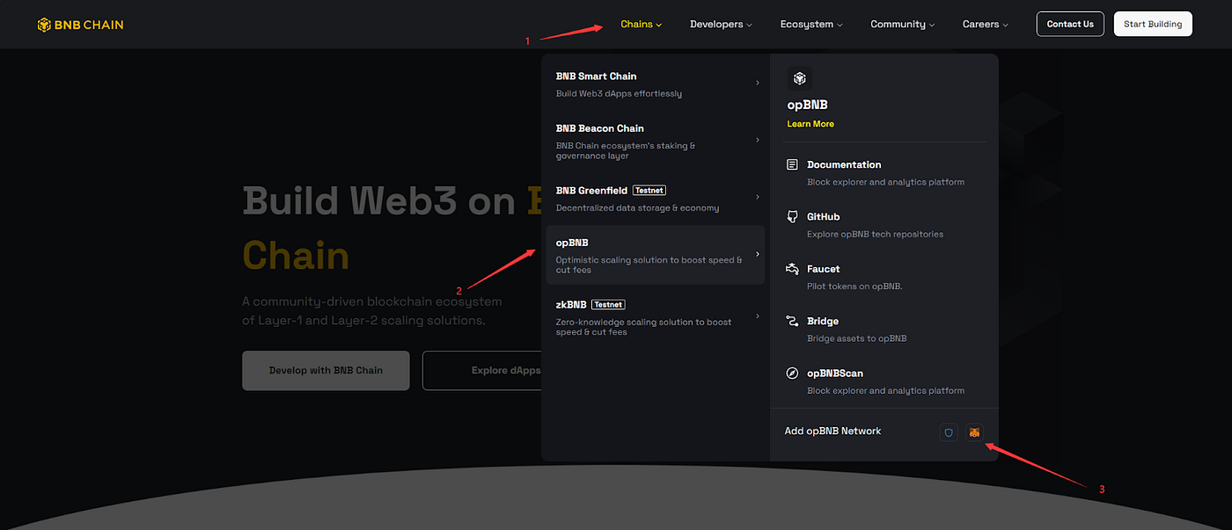
Task: Add opBNB network via Trust Wallet shield icon
Action: click(x=949, y=432)
